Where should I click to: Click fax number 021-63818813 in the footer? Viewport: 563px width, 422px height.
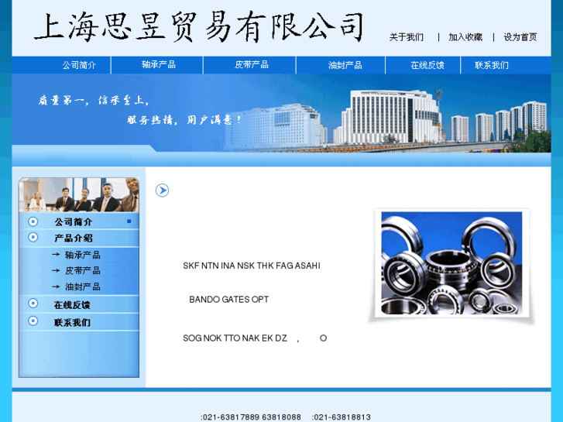tap(341, 417)
